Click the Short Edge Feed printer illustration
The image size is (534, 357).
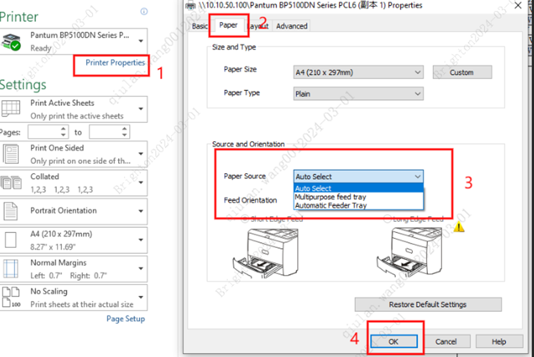[266, 253]
